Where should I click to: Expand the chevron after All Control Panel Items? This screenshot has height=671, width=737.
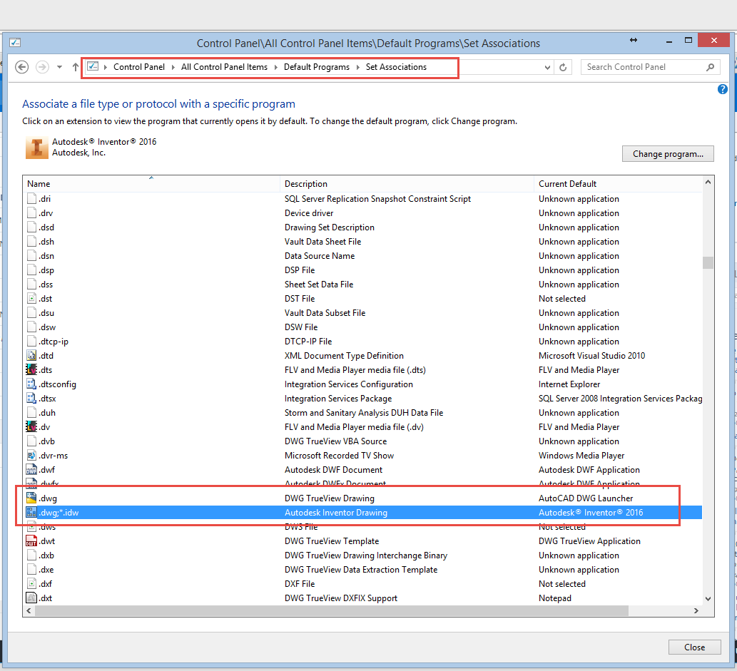(276, 67)
